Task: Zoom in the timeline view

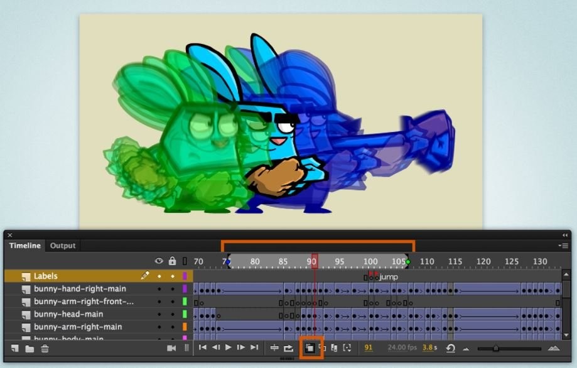Action: point(554,348)
